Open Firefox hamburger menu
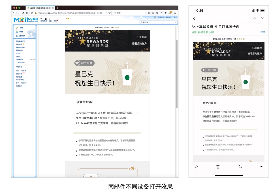Screen dimensions: 280x193 coord(175,13)
